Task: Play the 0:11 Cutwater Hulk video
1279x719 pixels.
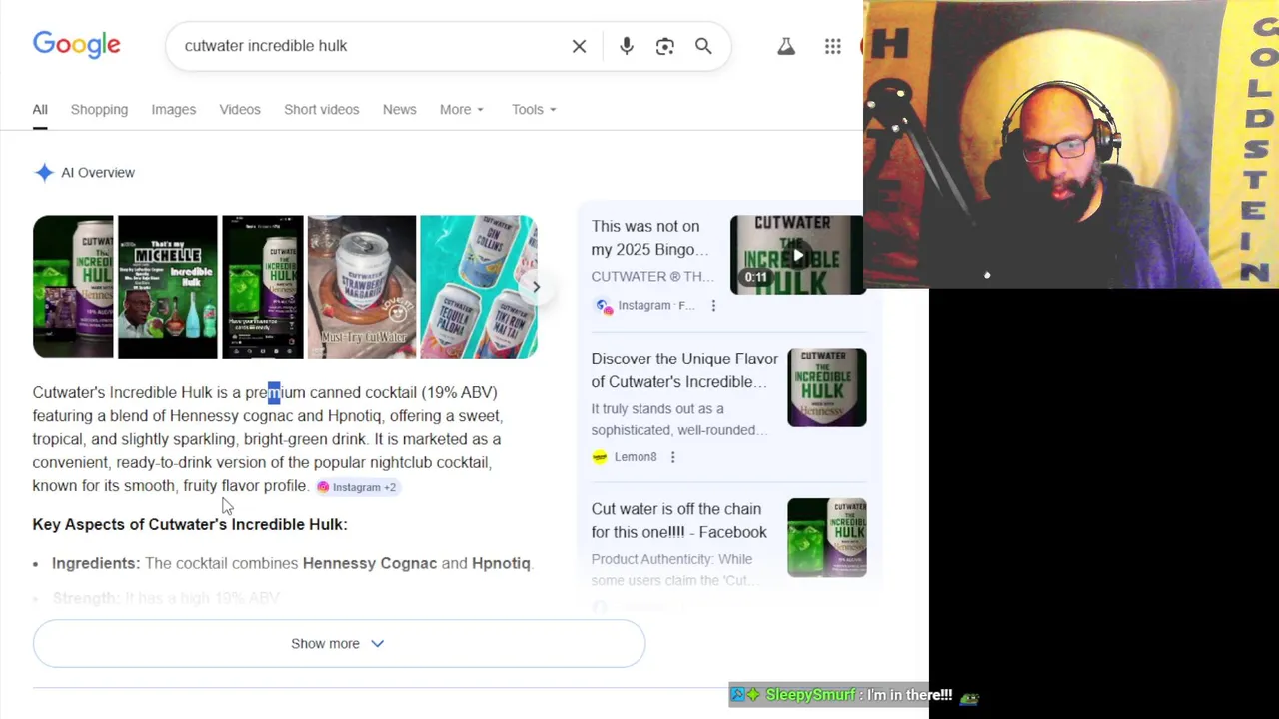Action: [x=797, y=255]
